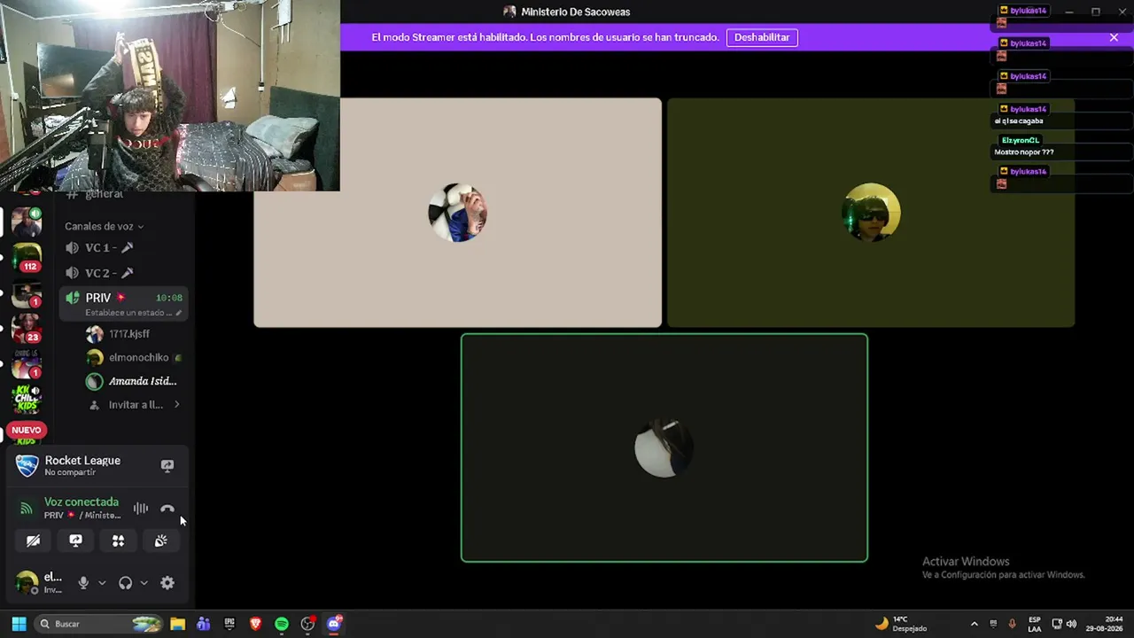Share Rocket League screen icon
The image size is (1134, 638).
(x=167, y=465)
